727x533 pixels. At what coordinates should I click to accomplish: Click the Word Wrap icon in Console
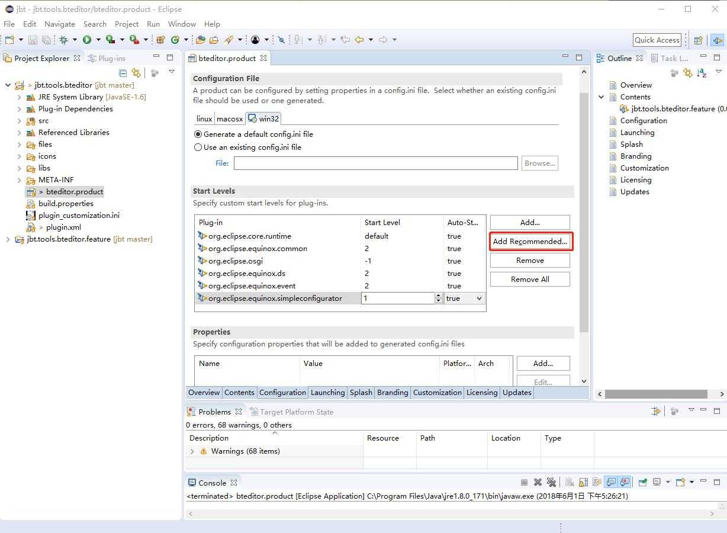(x=597, y=482)
